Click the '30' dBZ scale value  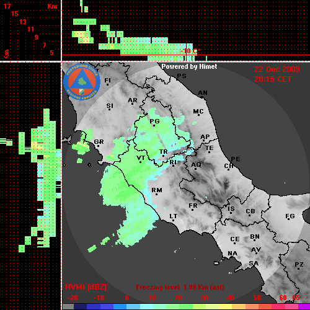pos(204,298)
